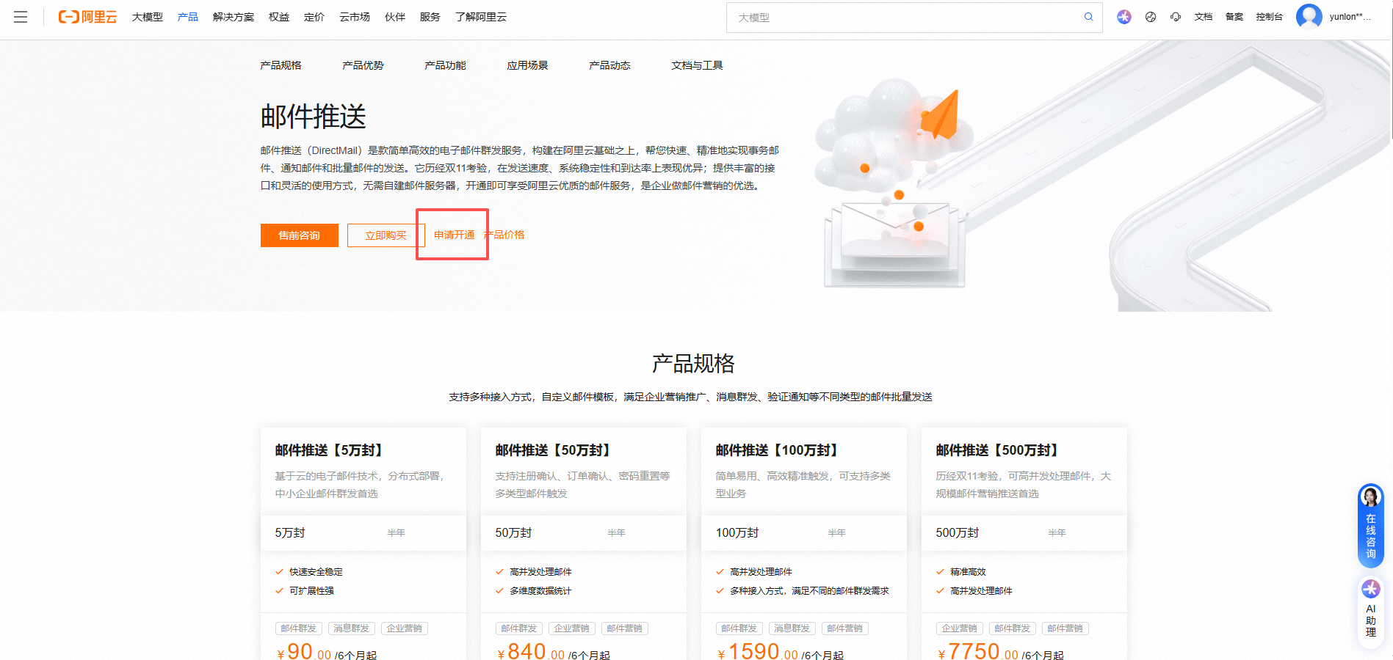1393x660 pixels.
Task: Jump to the 产品规格 section tab
Action: pyautogui.click(x=281, y=65)
